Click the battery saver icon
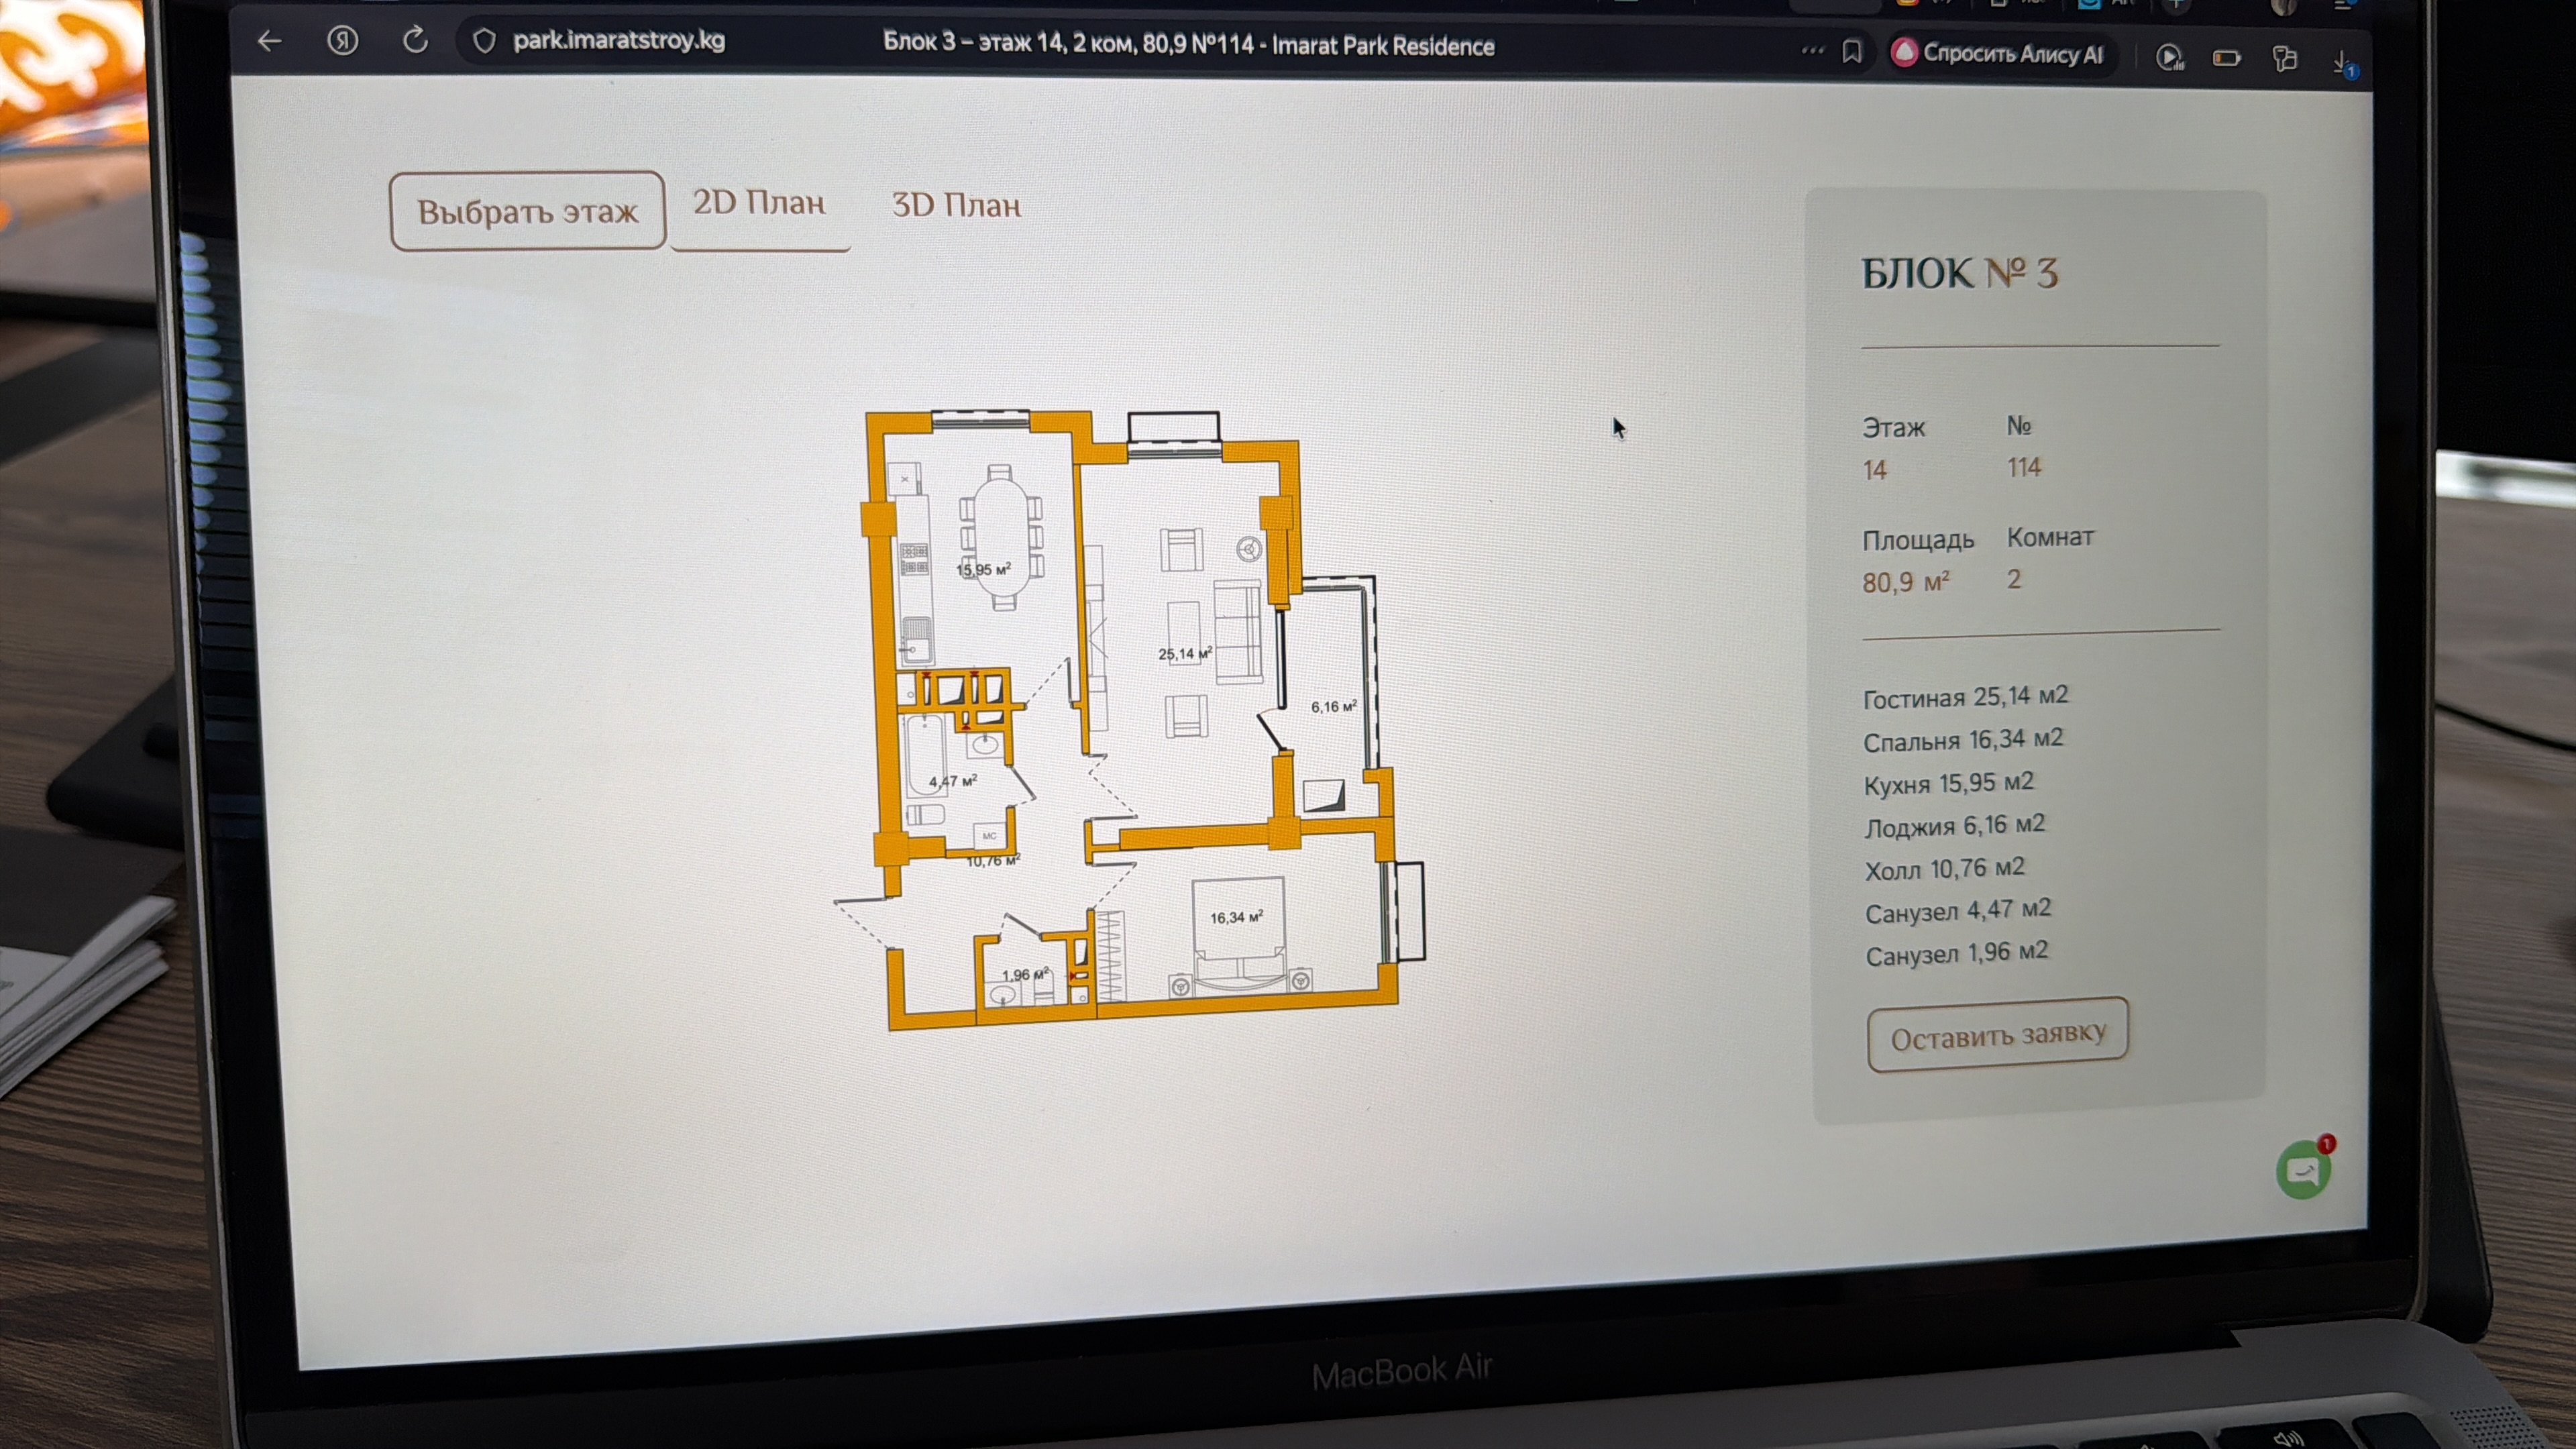Image resolution: width=2576 pixels, height=1449 pixels. [2226, 59]
